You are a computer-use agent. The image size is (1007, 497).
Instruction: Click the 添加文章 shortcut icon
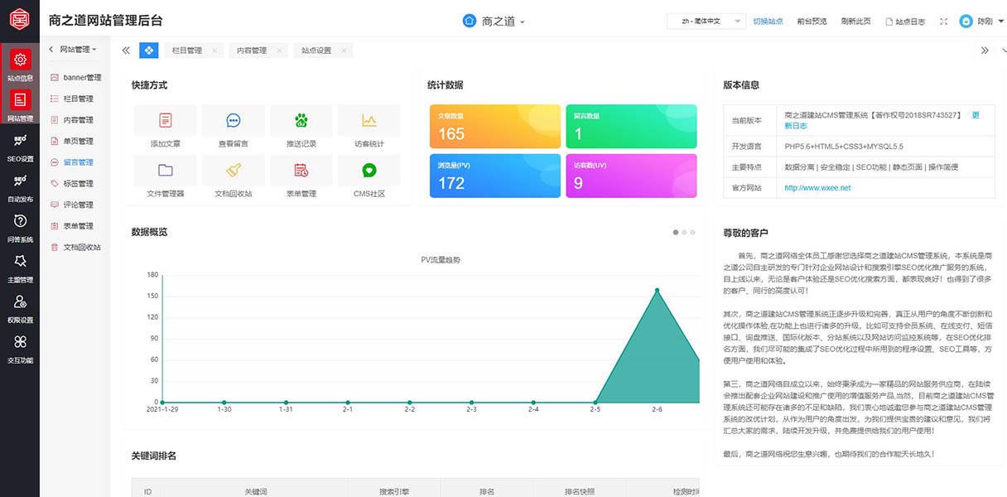[166, 121]
